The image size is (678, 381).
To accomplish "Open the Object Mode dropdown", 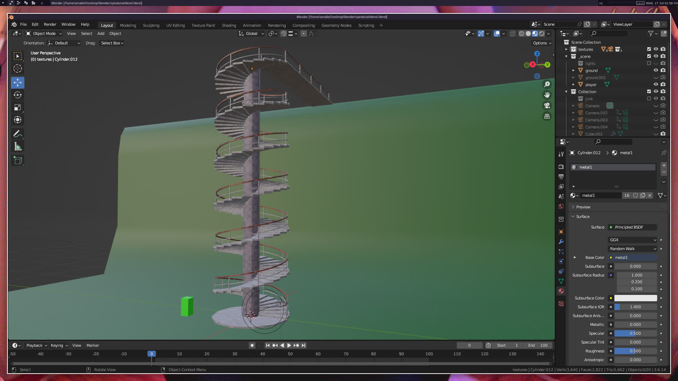I will [44, 34].
